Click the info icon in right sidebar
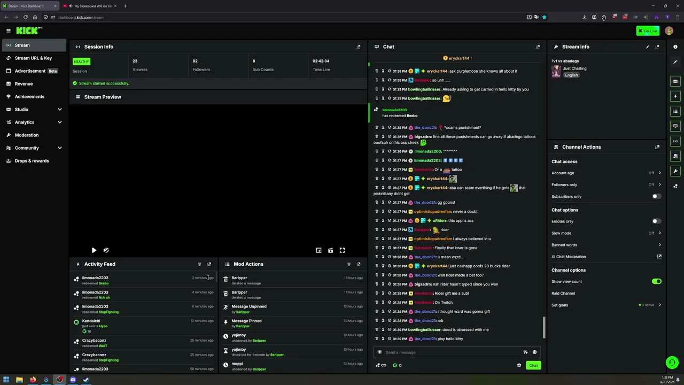684x385 pixels. click(675, 47)
